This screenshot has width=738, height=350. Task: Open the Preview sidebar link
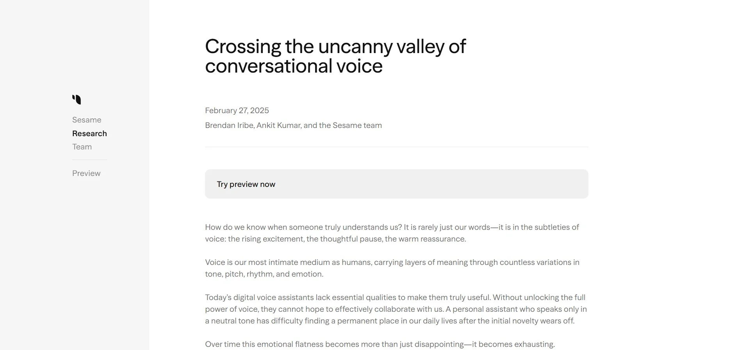pos(86,173)
